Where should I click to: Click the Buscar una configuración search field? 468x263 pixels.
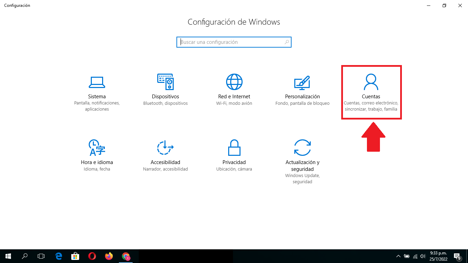click(x=234, y=42)
